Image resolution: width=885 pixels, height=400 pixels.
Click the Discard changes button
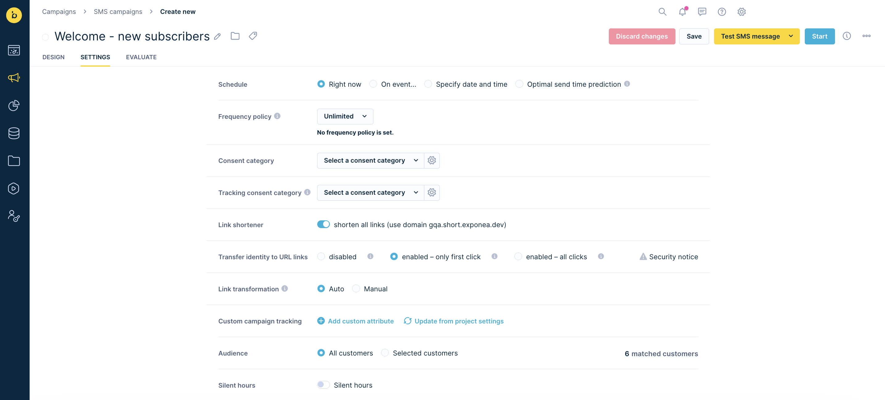[642, 36]
